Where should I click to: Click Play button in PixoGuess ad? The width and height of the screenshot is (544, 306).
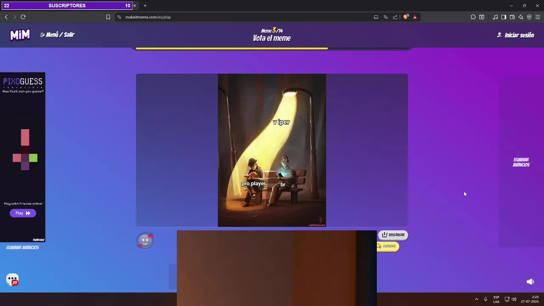(23, 213)
